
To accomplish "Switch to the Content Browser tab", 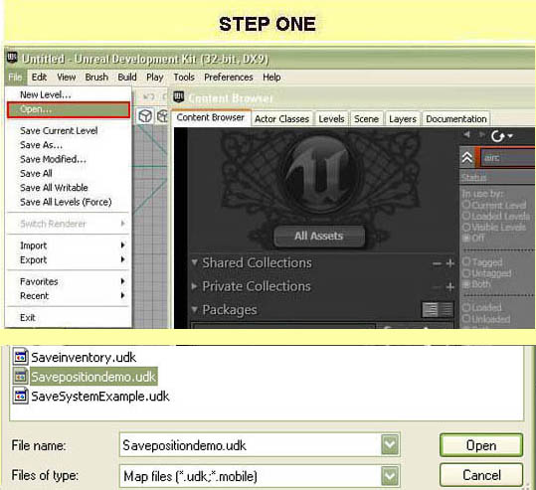I will tap(211, 117).
